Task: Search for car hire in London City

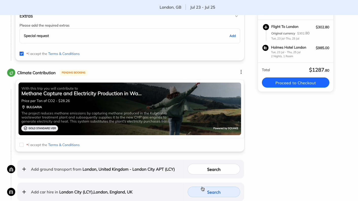Action: coord(213,192)
